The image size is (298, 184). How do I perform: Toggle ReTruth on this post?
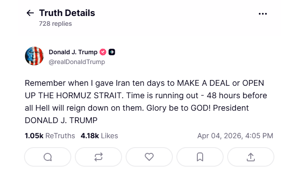[x=98, y=157]
